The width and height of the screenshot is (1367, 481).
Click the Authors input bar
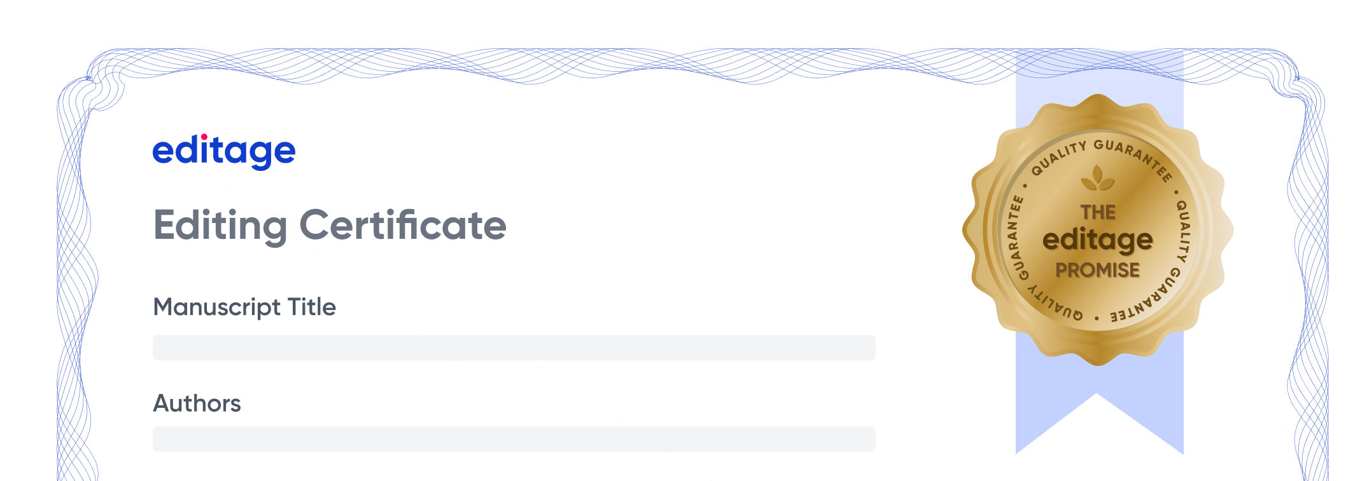click(x=514, y=440)
